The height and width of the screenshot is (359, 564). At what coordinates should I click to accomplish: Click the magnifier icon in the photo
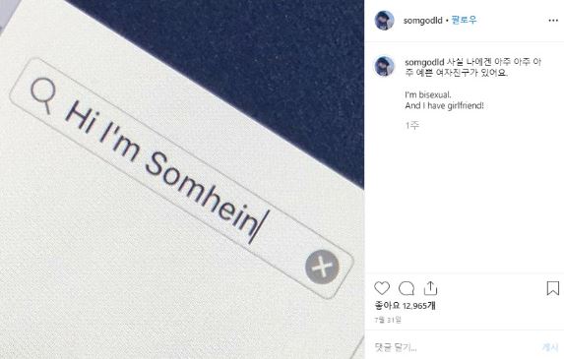point(43,95)
